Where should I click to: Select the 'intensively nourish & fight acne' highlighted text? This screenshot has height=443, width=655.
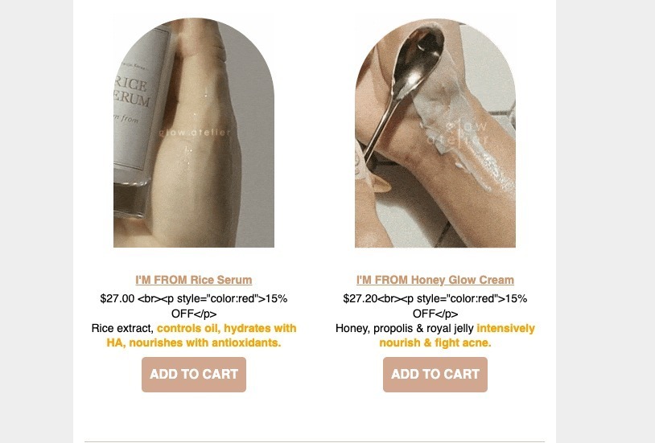coord(457,335)
